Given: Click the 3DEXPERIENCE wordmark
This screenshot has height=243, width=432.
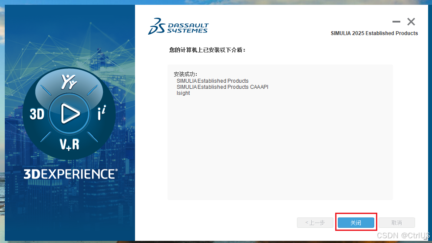Looking at the screenshot, I should (70, 174).
